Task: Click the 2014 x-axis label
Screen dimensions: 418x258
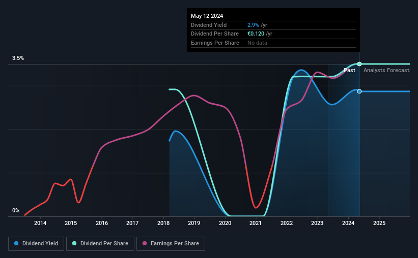Action: click(40, 223)
